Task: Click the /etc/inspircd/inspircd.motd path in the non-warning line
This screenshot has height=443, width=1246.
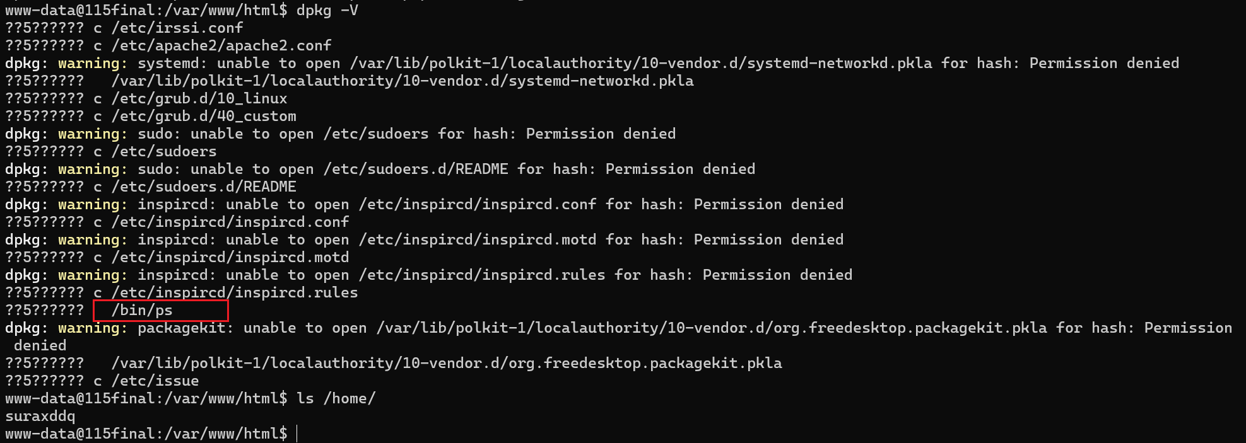Action: pos(230,258)
